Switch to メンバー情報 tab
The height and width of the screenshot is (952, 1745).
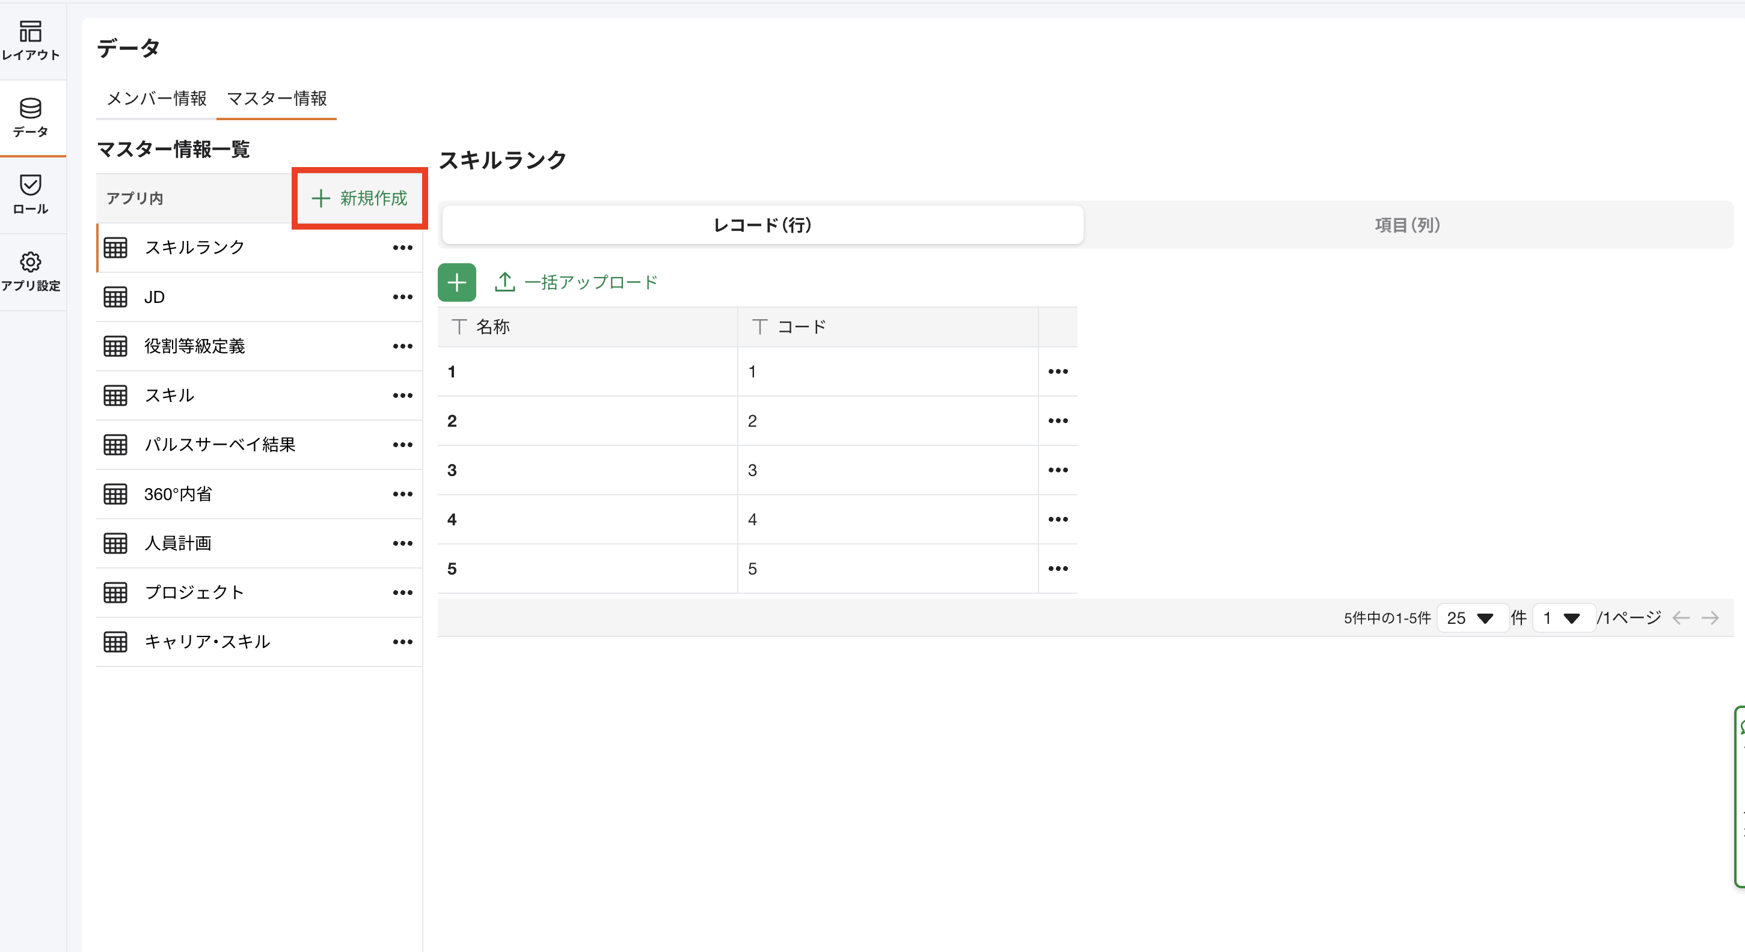(156, 99)
